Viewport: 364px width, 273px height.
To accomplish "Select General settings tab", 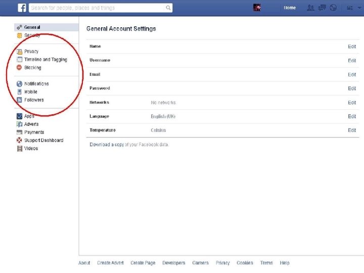I will [47, 27].
